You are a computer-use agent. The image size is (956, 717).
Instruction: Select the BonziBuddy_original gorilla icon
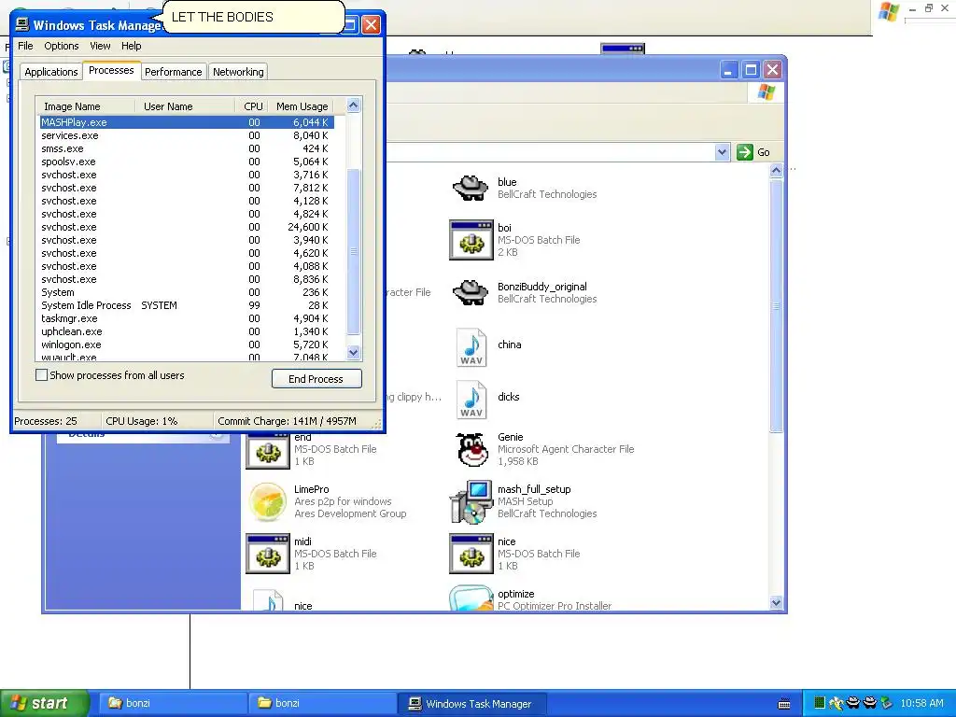coord(471,292)
